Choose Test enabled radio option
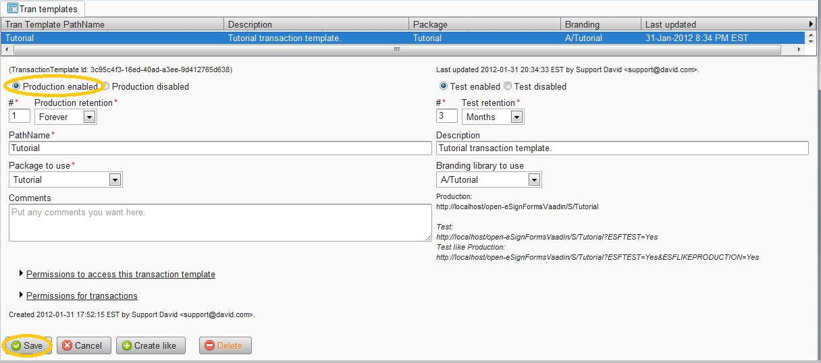821x363 pixels. [x=444, y=86]
